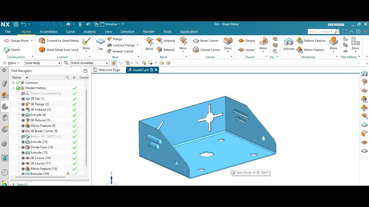Open the Menu dropdown
The width and height of the screenshot is (369, 207).
coord(11,63)
